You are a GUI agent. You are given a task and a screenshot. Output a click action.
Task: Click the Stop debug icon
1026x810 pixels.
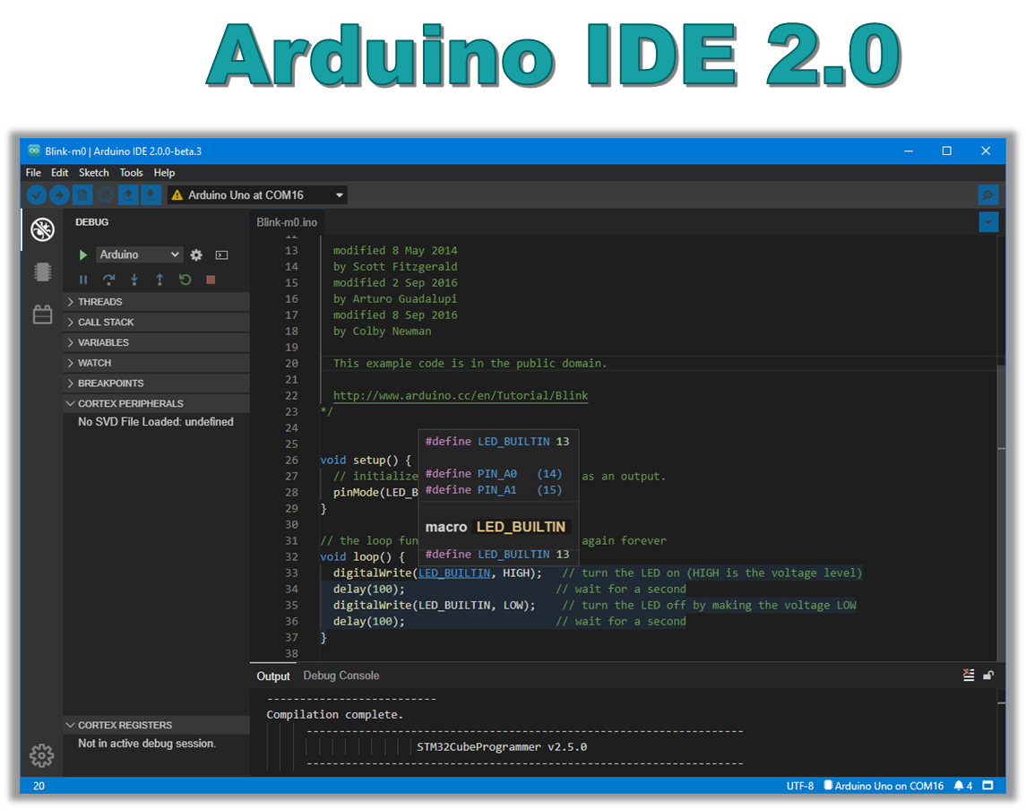tap(210, 280)
